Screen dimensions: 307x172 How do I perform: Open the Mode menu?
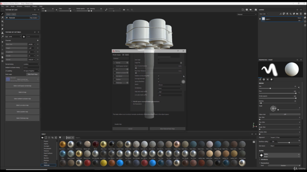pyautogui.click(x=12, y=6)
